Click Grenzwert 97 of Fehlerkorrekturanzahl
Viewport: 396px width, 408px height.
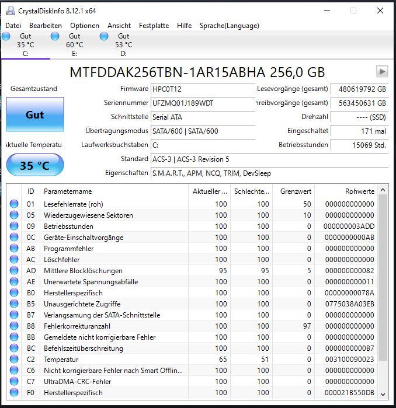[307, 326]
